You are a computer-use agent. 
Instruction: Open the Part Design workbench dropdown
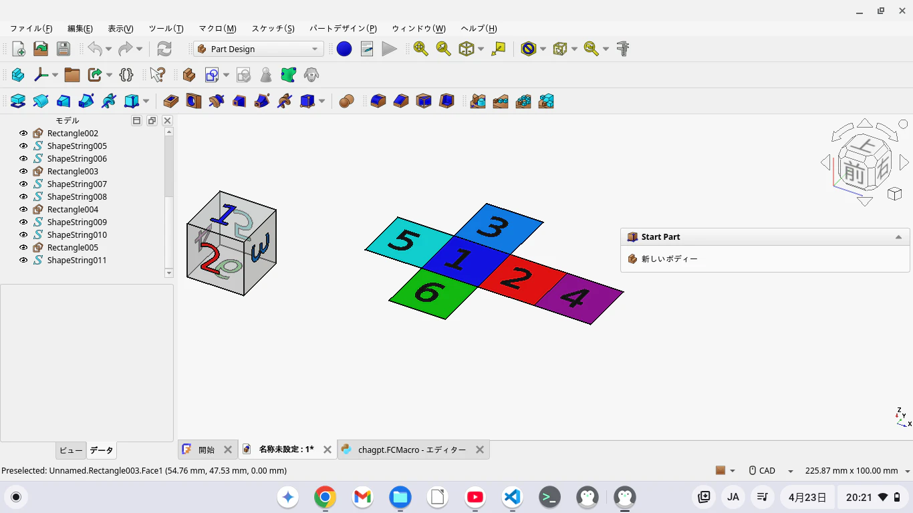coord(259,49)
